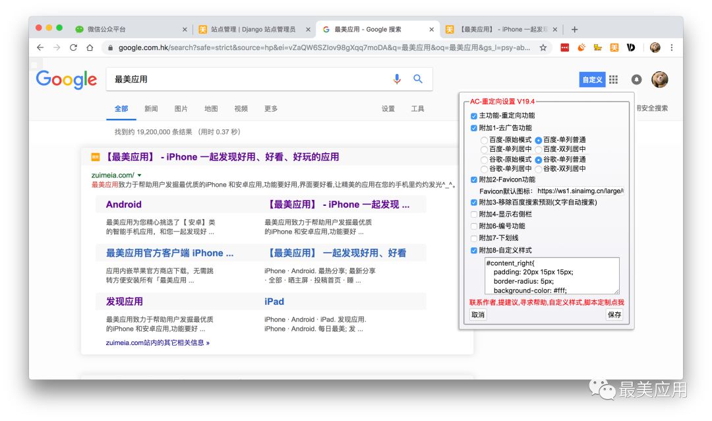Screen dimensions: 712x421
Task: Toggle 附加3-移除百度搜索预测 checkbox
Action: pos(473,203)
